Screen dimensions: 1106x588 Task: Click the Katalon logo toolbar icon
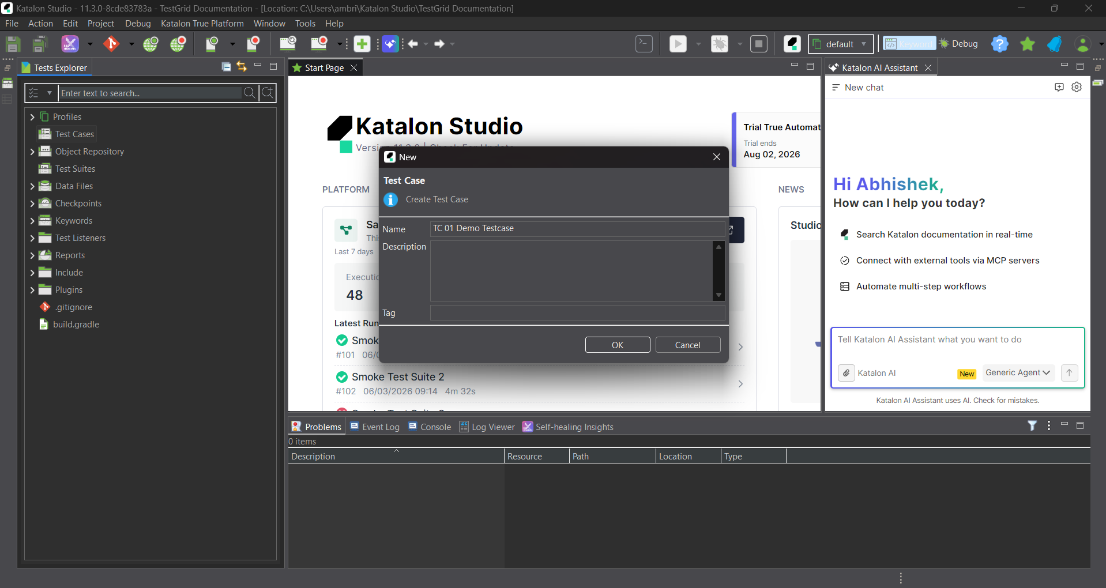[792, 44]
